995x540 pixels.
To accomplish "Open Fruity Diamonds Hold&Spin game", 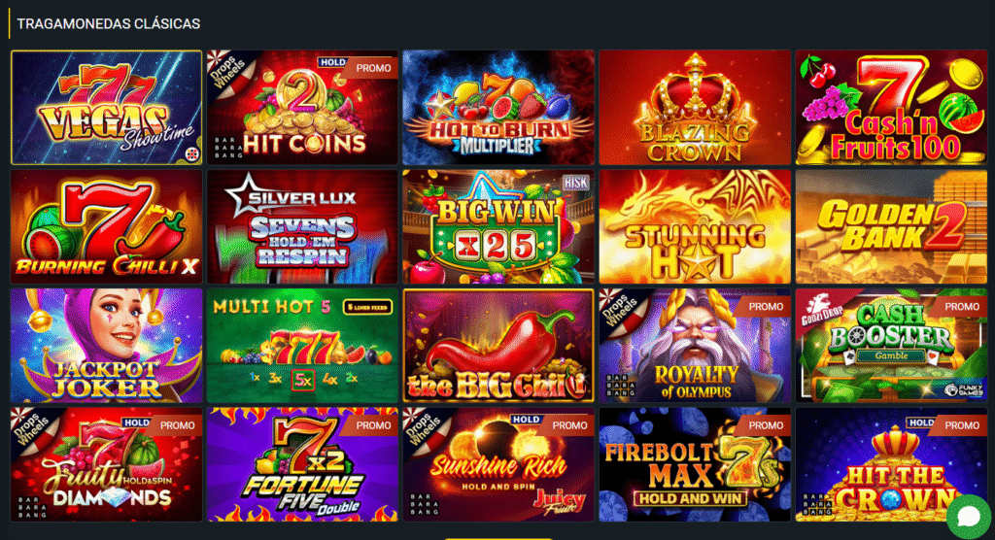I will (107, 464).
